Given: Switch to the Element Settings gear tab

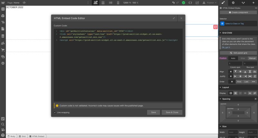Looking at the screenshot, I should (x=233, y=3).
